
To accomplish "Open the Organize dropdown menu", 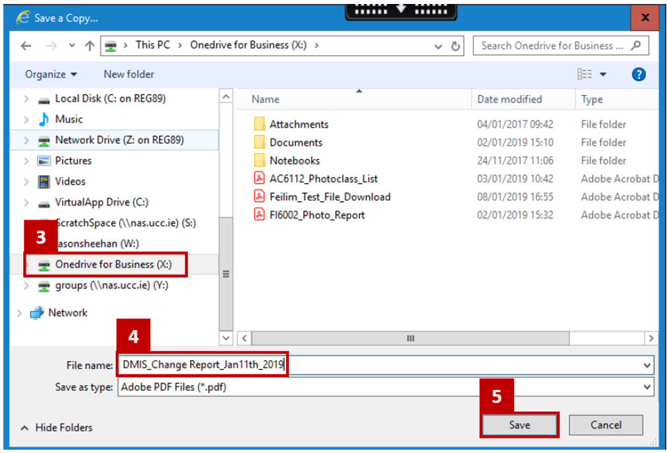I will 51,74.
